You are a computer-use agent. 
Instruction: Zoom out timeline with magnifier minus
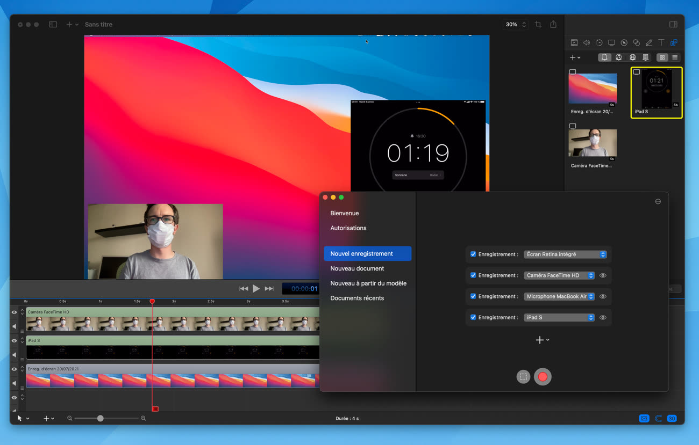(x=70, y=418)
